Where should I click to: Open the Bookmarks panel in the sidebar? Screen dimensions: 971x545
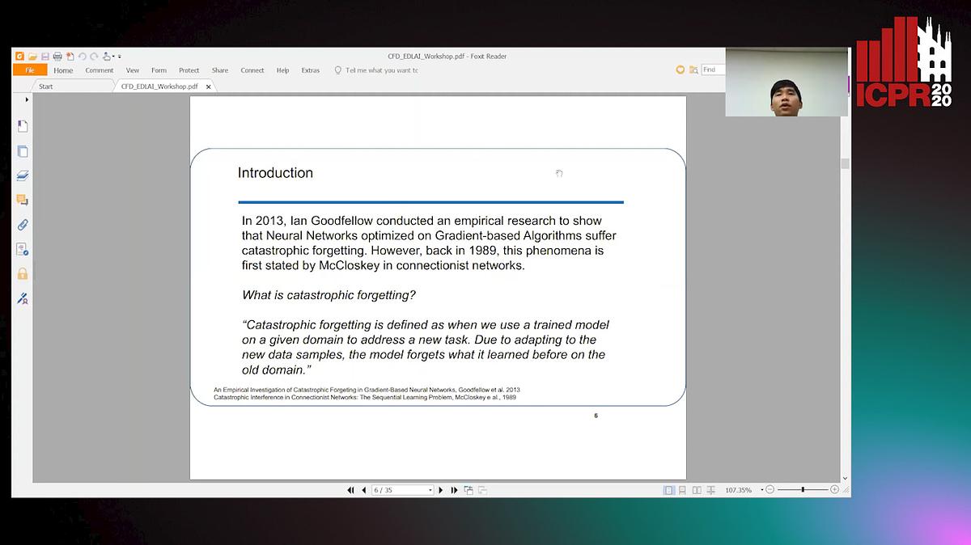(x=22, y=125)
